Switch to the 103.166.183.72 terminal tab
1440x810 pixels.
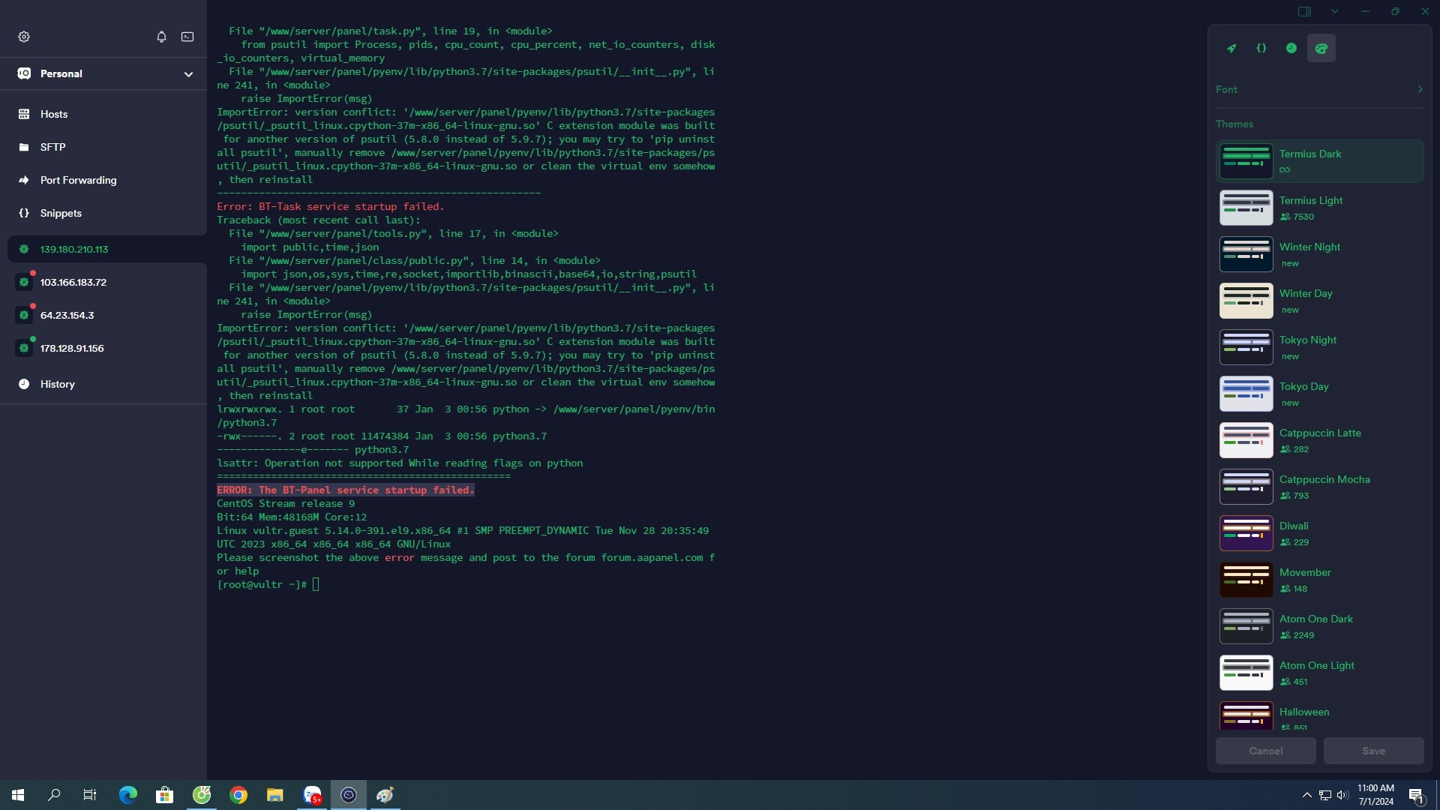[x=73, y=282]
